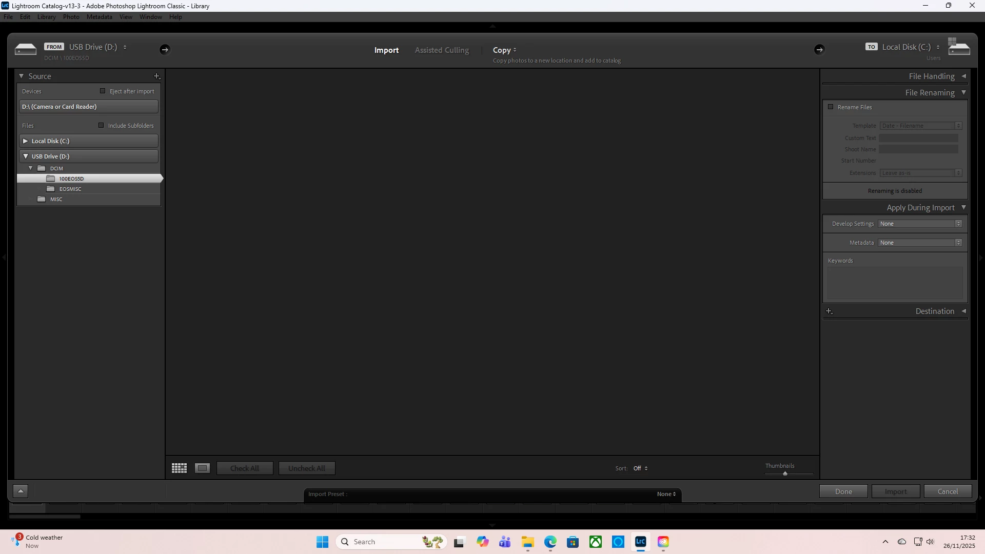
Task: Collapse the Apply During Import panel
Action: 964,207
